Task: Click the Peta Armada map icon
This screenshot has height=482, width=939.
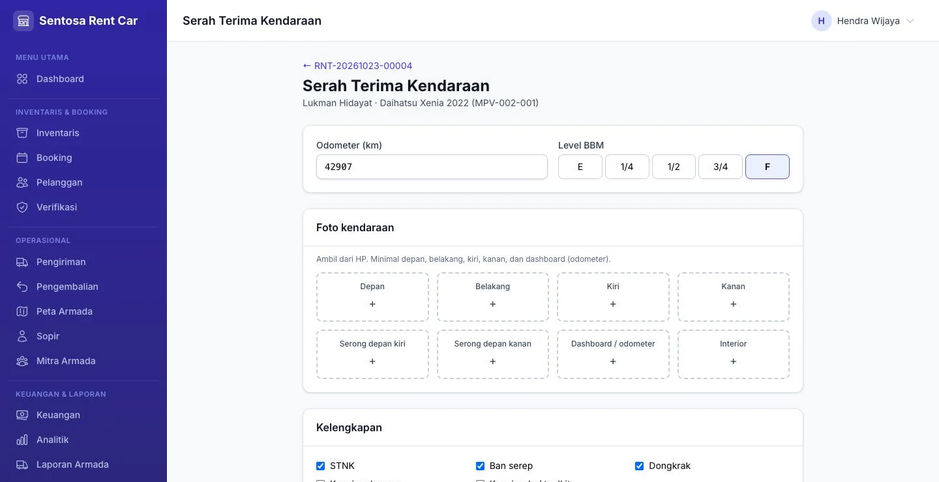Action: coord(22,311)
